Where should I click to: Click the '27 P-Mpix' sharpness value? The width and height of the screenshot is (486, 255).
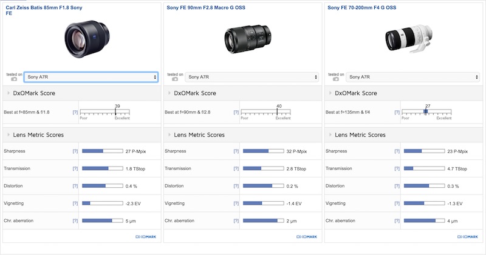(x=135, y=151)
